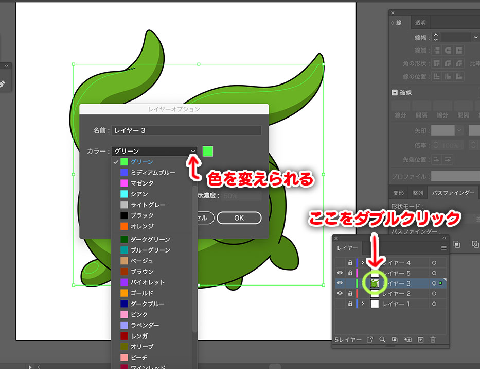Align stroke to outside in 線の位置
This screenshot has height=369, width=480.
[459, 76]
